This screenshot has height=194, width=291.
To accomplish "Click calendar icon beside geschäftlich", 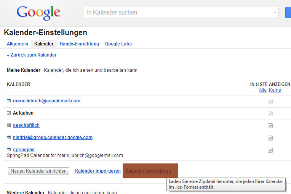I will (x=9, y=125).
